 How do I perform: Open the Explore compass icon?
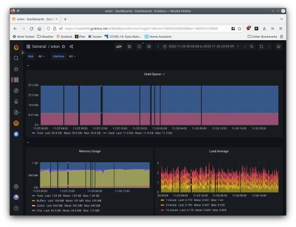(16, 90)
